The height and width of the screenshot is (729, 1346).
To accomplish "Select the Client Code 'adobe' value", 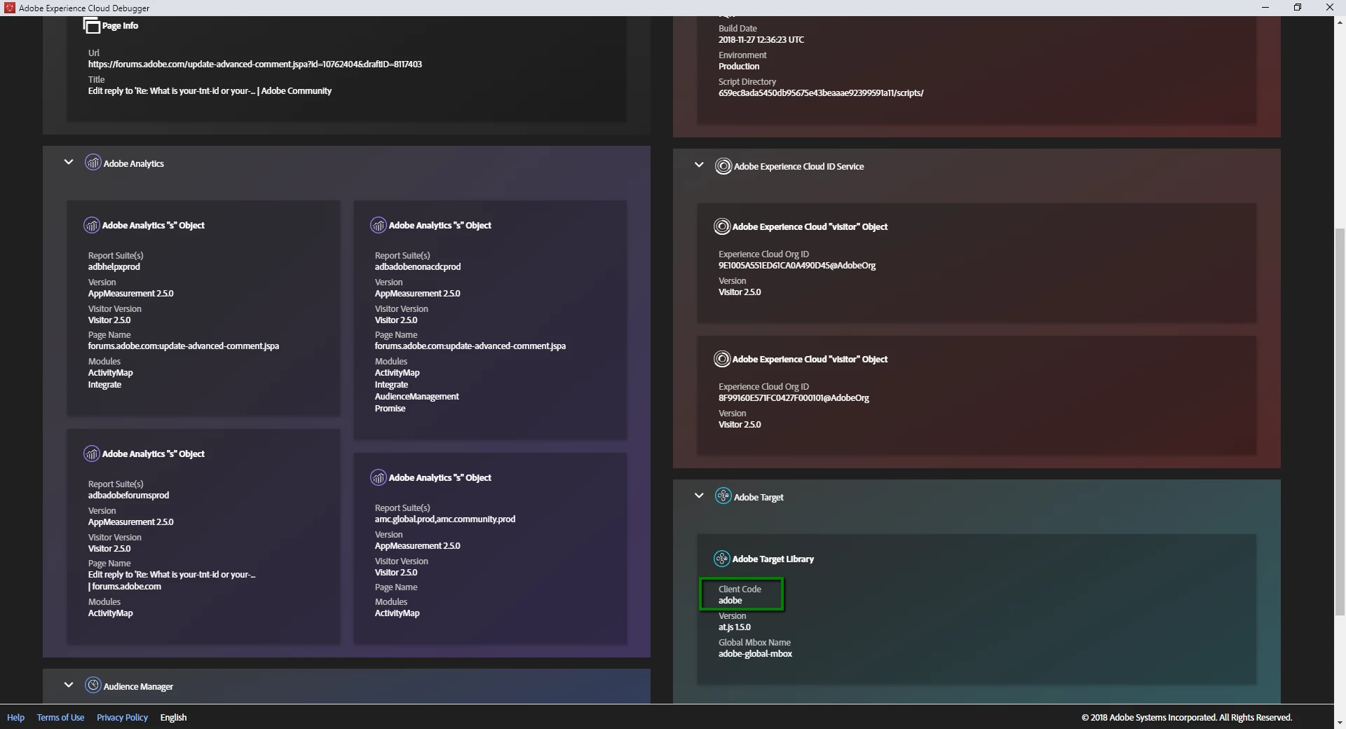I will coord(730,601).
